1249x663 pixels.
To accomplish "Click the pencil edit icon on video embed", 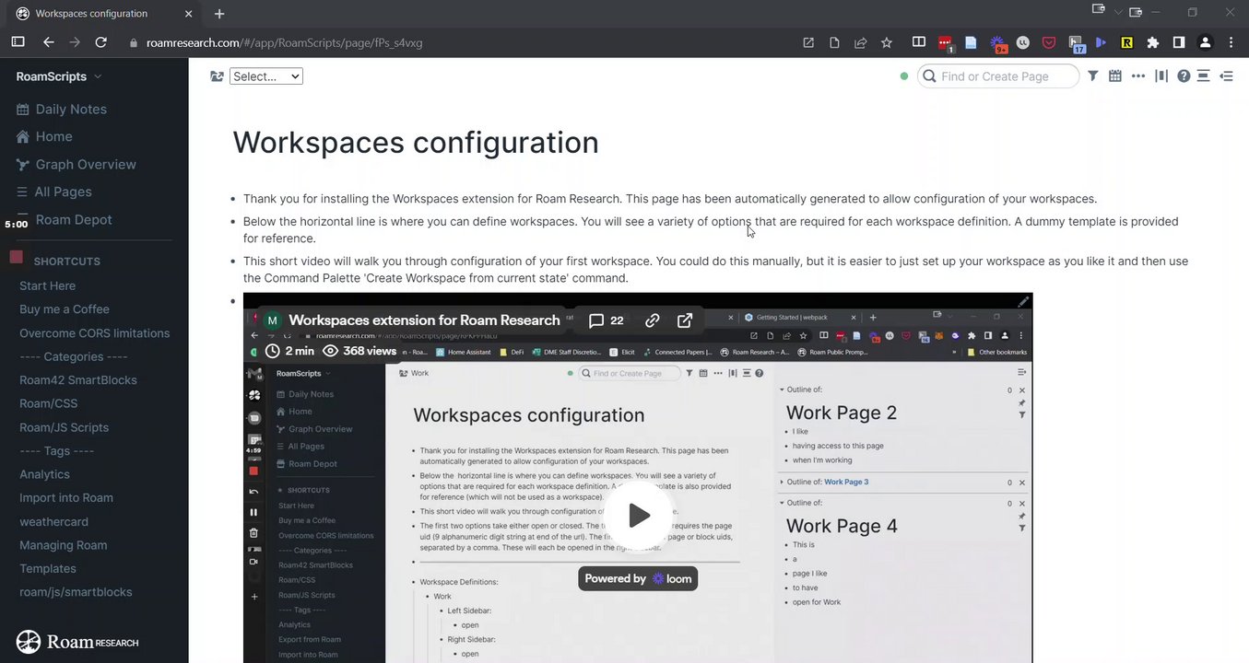I will pos(1023,301).
